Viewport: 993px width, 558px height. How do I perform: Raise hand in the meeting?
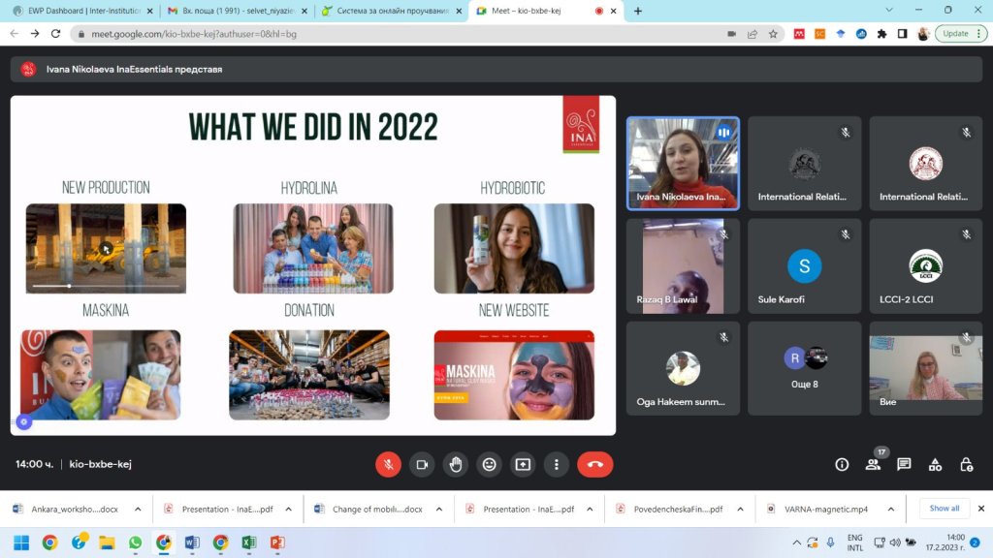456,464
